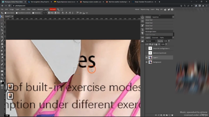209x117 pixels.
Task: Open the Fill slider arrow
Action: point(166,44)
